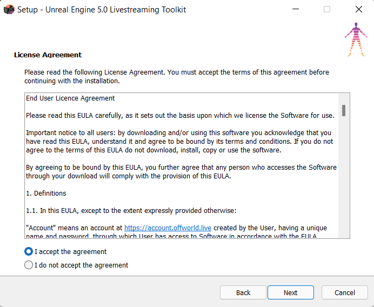Click the EULA scrollbar thumb
Screen dimensions: 374x307
pyautogui.click(x=344, y=110)
